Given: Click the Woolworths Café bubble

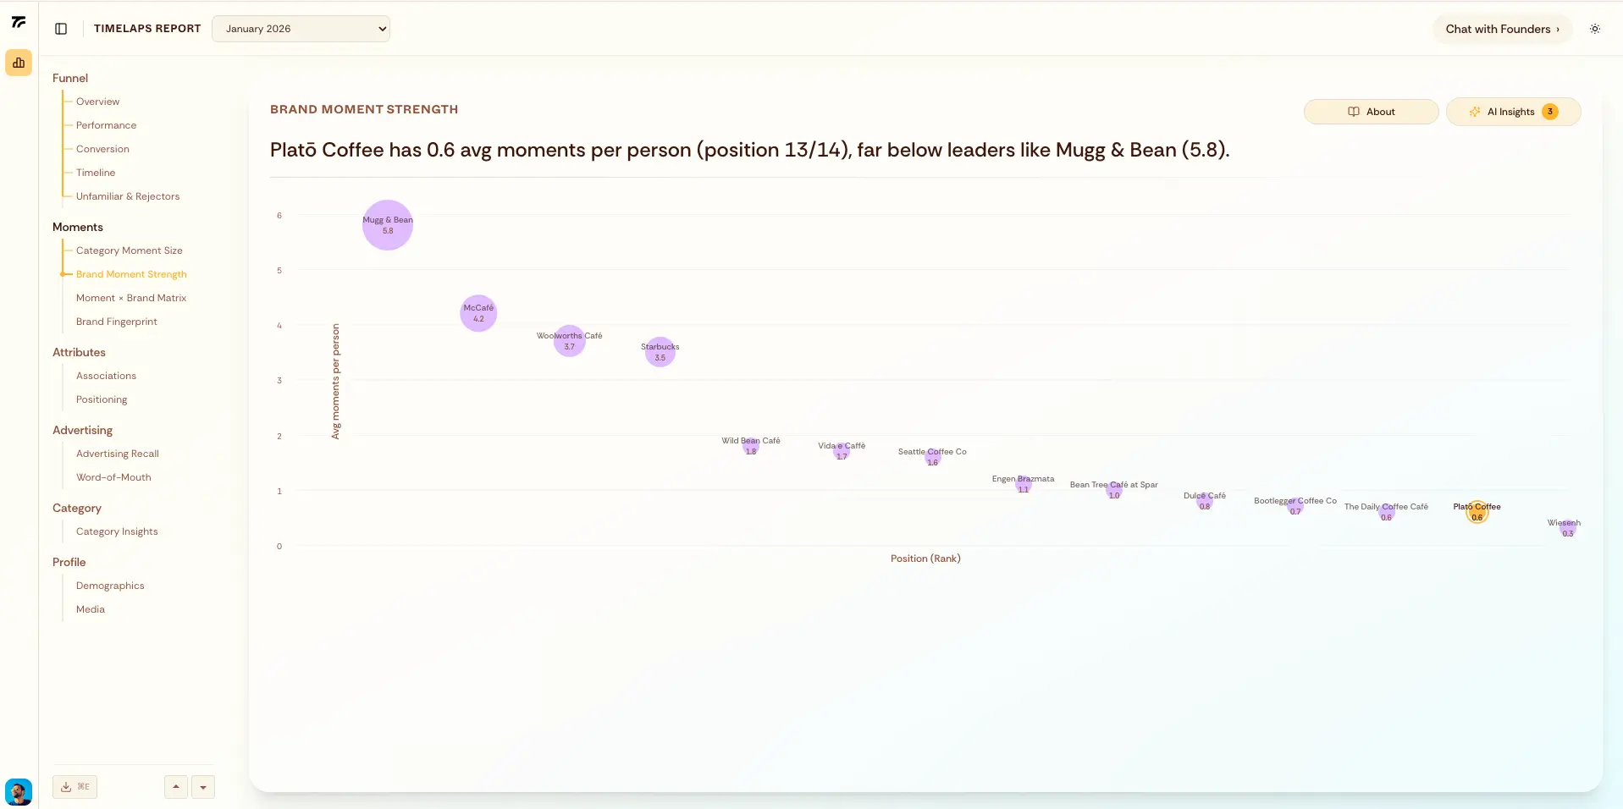Looking at the screenshot, I should 570,341.
